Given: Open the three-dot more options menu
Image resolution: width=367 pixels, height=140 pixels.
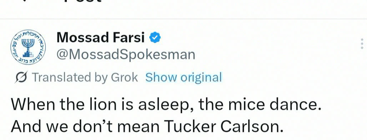Looking at the screenshot, I should [x=362, y=44].
